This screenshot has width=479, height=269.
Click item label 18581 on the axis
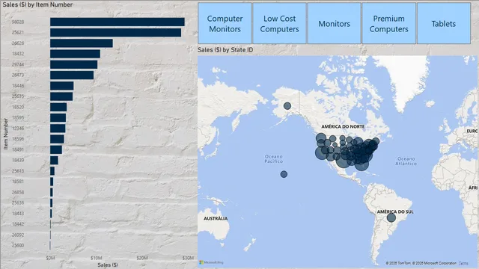[18, 182]
